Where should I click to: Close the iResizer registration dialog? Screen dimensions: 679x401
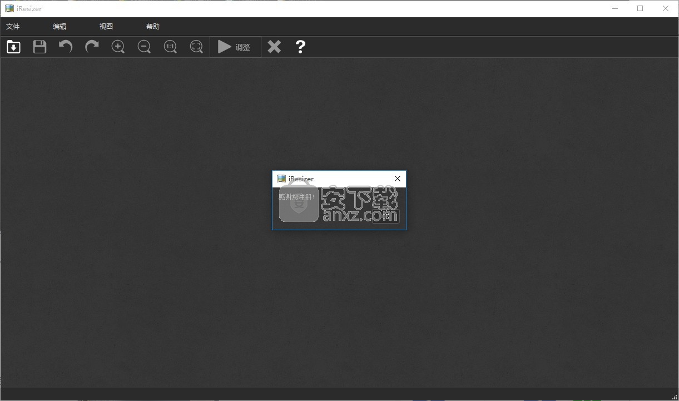click(398, 179)
